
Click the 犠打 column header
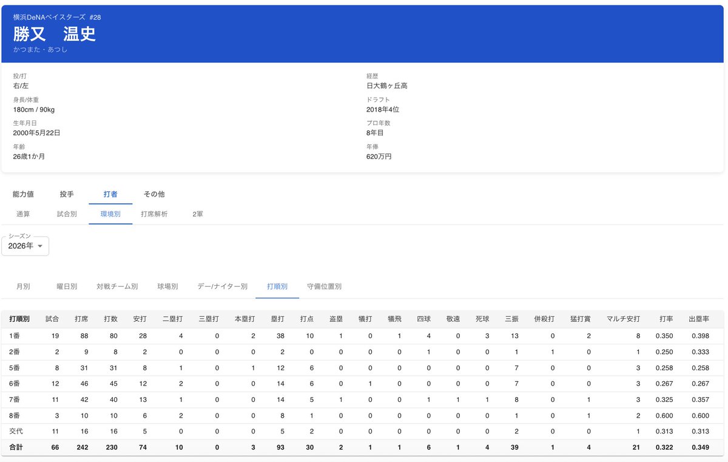point(365,319)
